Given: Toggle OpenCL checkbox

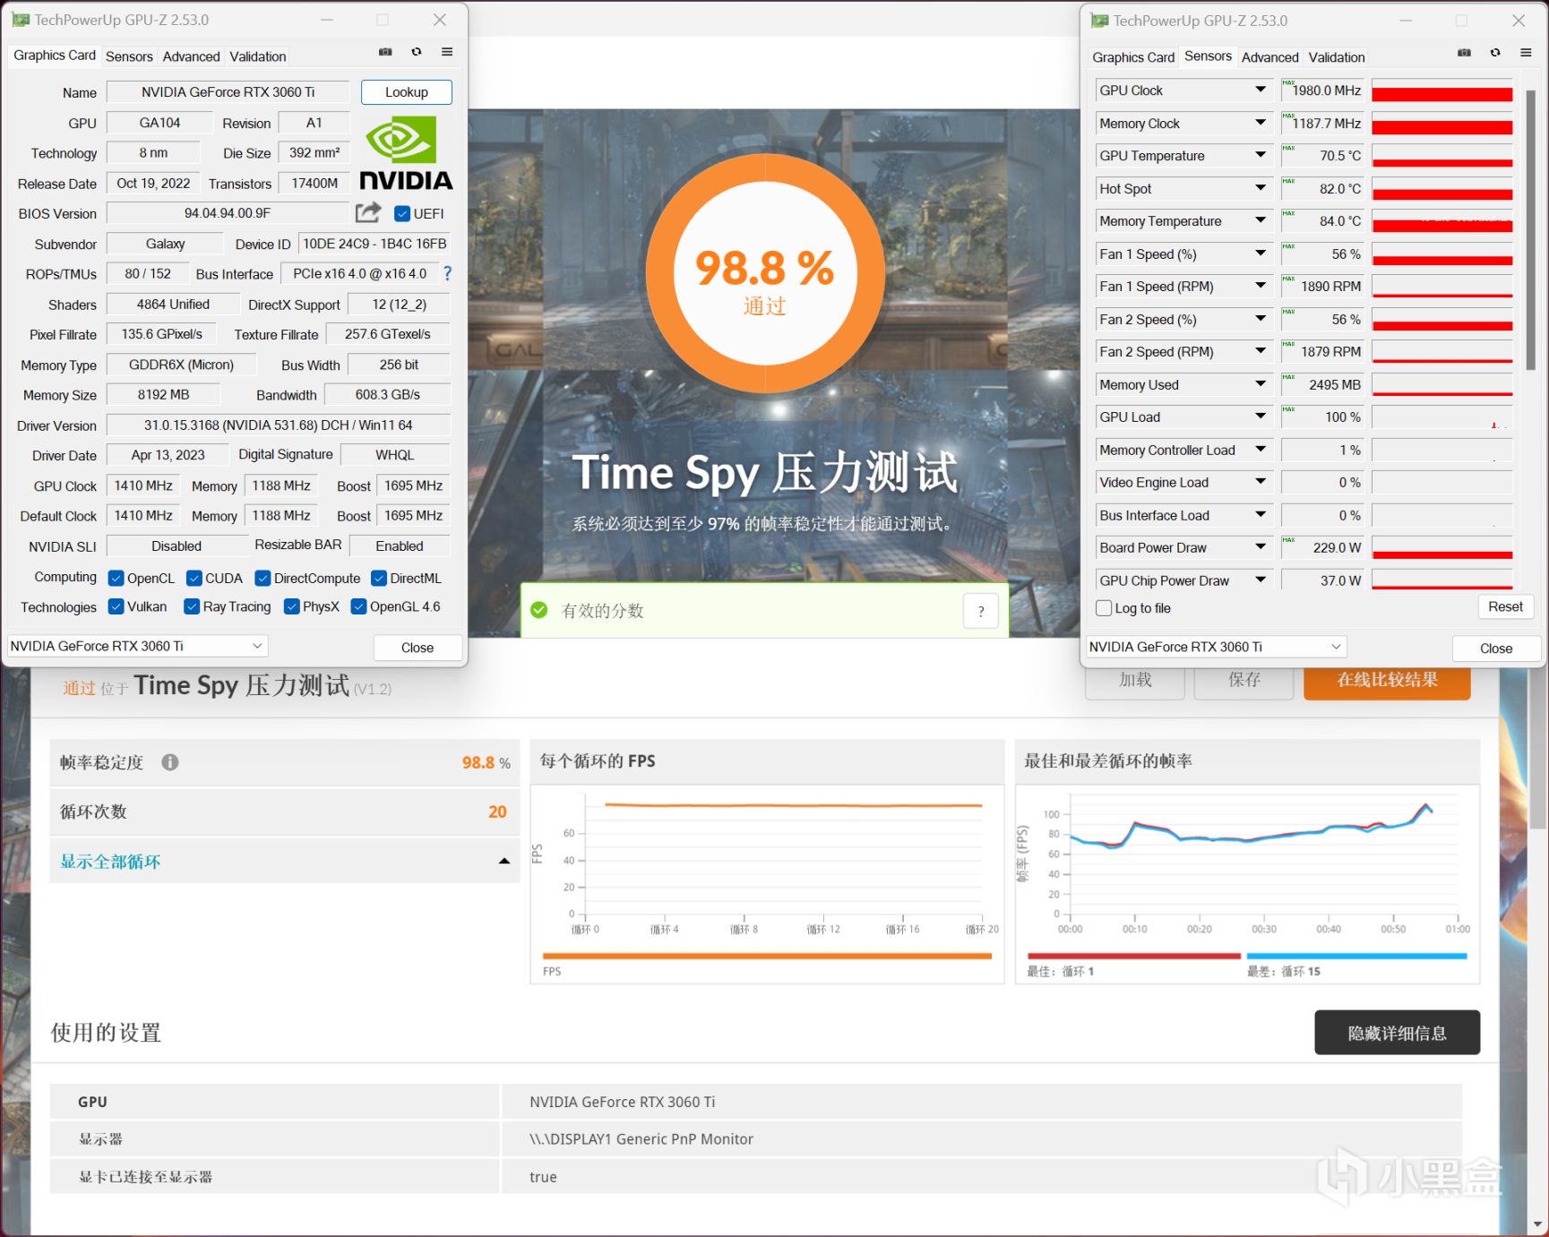Looking at the screenshot, I should 116,578.
